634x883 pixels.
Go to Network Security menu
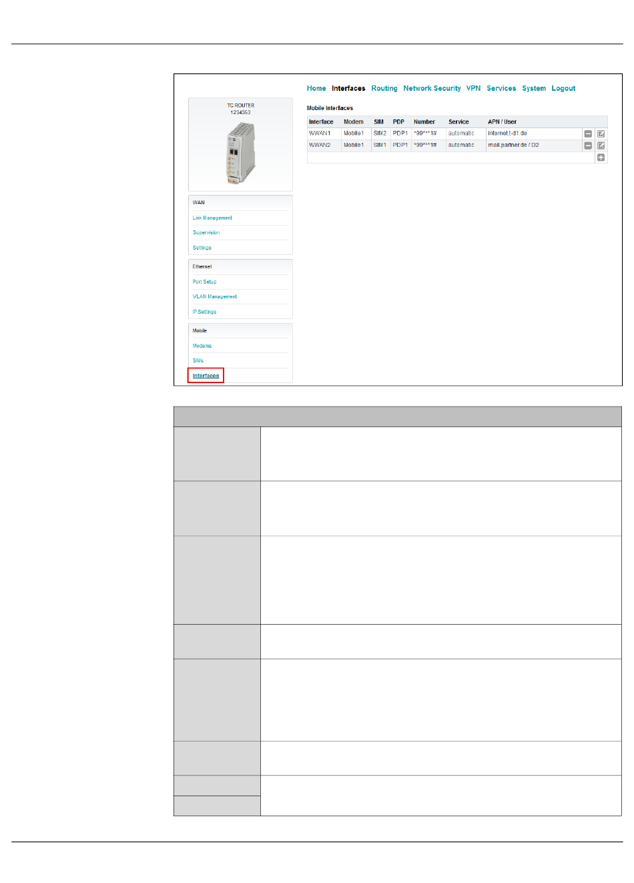[x=432, y=88]
